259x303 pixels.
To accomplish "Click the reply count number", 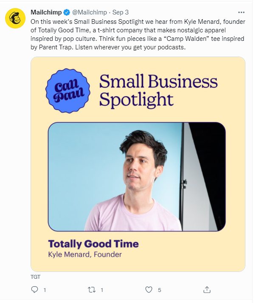I will pos(45,290).
